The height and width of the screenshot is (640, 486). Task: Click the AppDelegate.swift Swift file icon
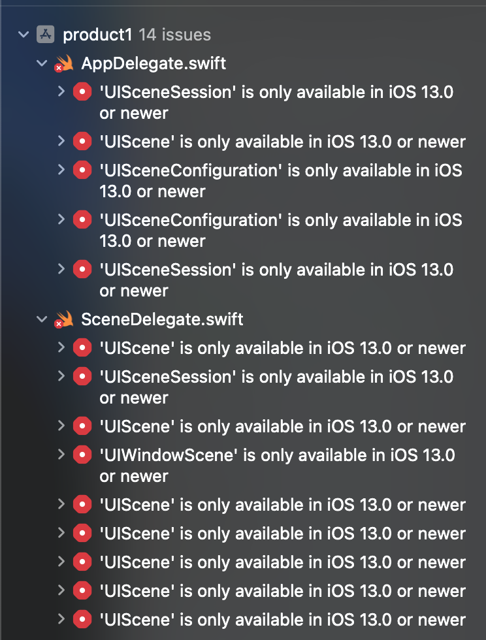(x=64, y=63)
